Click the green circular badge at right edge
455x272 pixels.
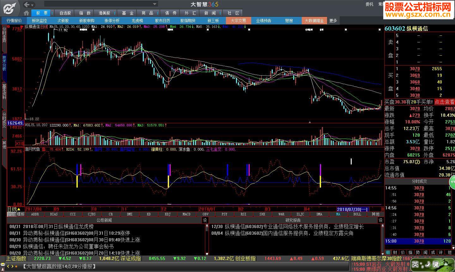coord(452,183)
